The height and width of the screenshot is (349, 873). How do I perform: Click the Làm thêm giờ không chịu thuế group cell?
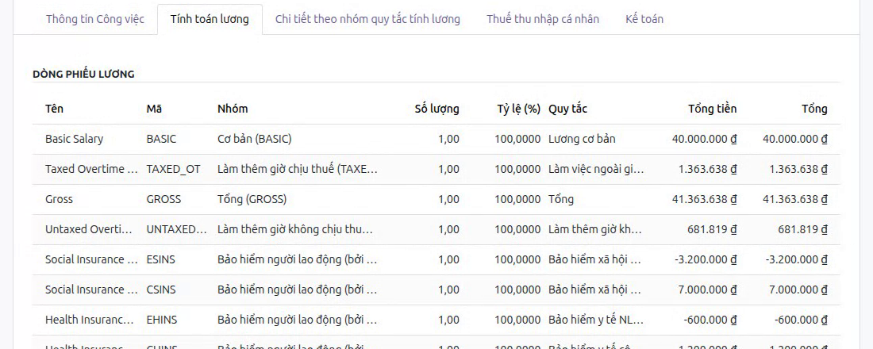[295, 229]
